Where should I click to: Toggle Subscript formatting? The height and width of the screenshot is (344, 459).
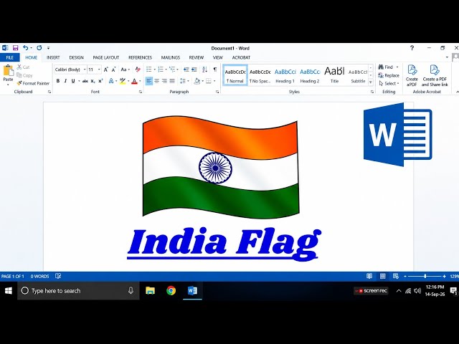(x=93, y=81)
